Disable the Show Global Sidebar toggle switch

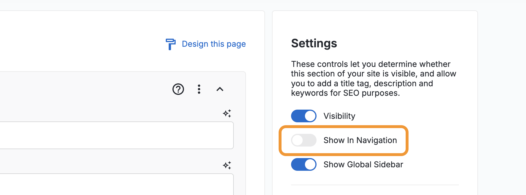(x=304, y=164)
